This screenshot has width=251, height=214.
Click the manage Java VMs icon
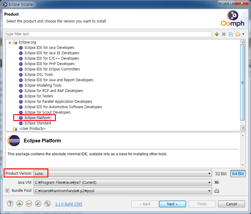tap(217, 182)
